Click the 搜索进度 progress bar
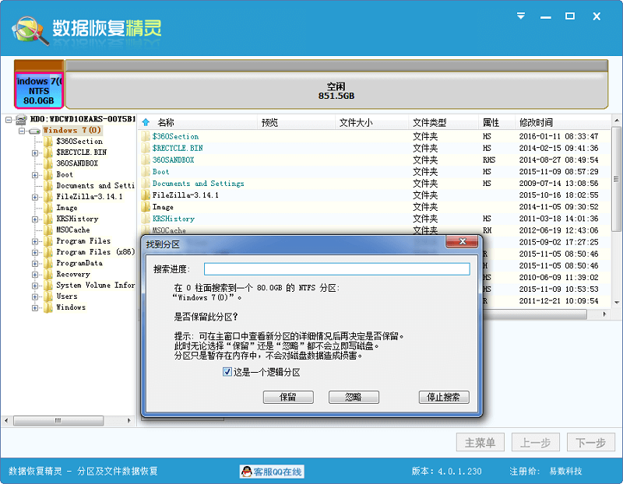Viewport: 623px width, 484px height. (x=337, y=268)
